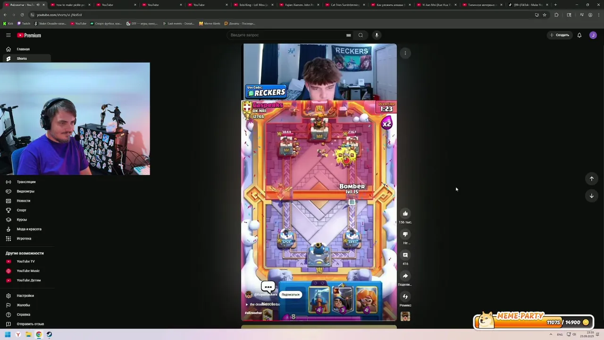
Task: Open browser extensions puzzle icon
Action: pos(556,15)
